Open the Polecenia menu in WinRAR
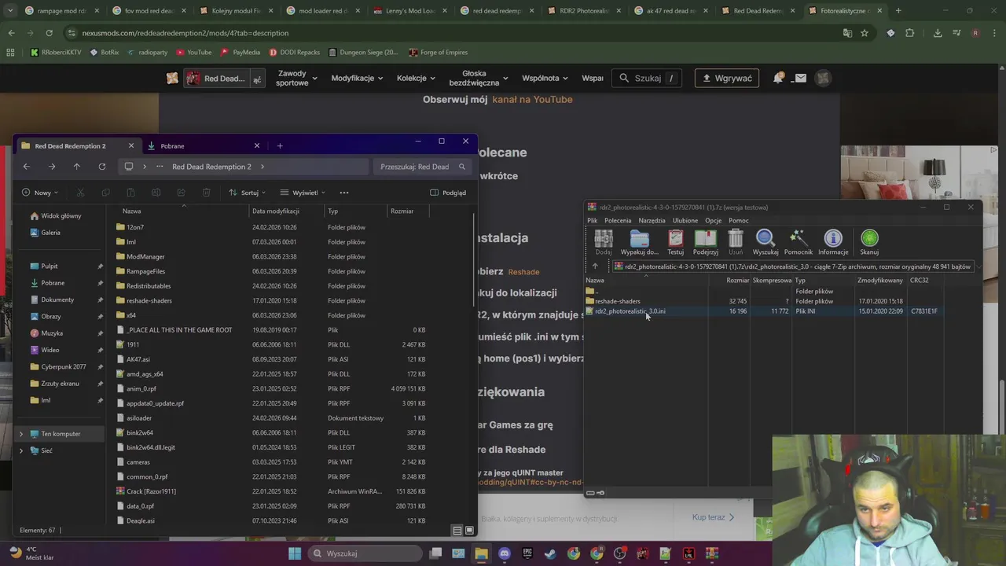The height and width of the screenshot is (566, 1006). (x=618, y=221)
